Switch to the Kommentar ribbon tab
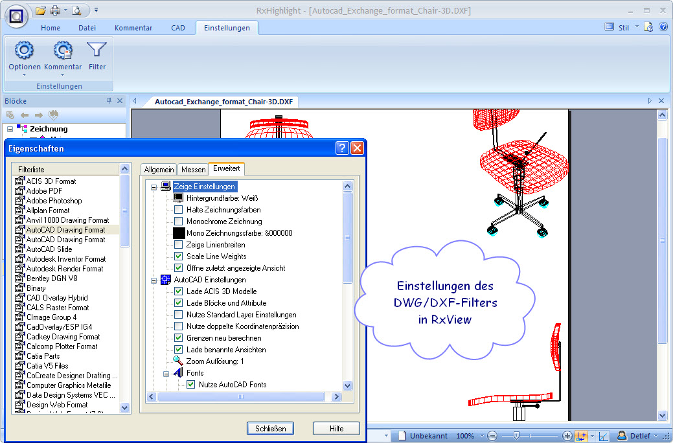The height and width of the screenshot is (443, 673). point(133,28)
